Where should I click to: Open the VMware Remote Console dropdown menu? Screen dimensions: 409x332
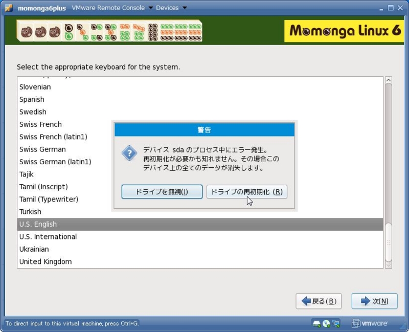[x=112, y=8]
